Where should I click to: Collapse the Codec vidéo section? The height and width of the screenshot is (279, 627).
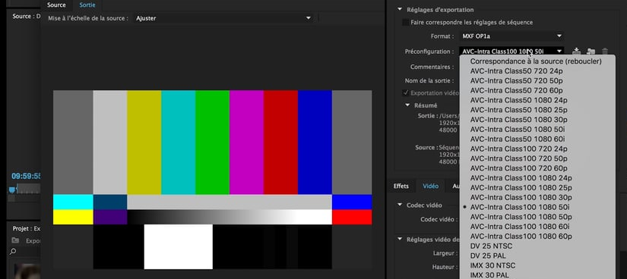point(400,205)
